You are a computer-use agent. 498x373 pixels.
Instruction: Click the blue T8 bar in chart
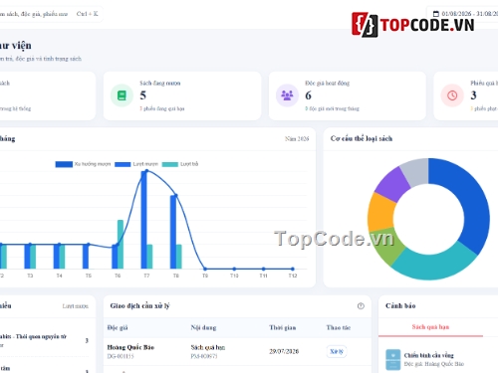(173, 232)
